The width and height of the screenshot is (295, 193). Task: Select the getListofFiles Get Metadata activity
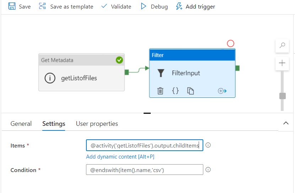[81, 72]
